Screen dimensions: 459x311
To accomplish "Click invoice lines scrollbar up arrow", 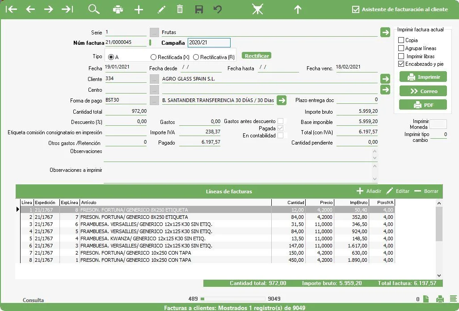I will click(x=439, y=203).
